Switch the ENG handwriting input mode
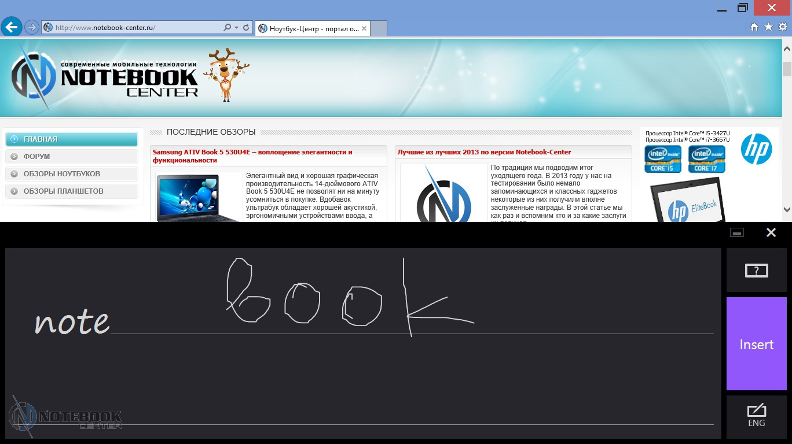 tap(756, 416)
